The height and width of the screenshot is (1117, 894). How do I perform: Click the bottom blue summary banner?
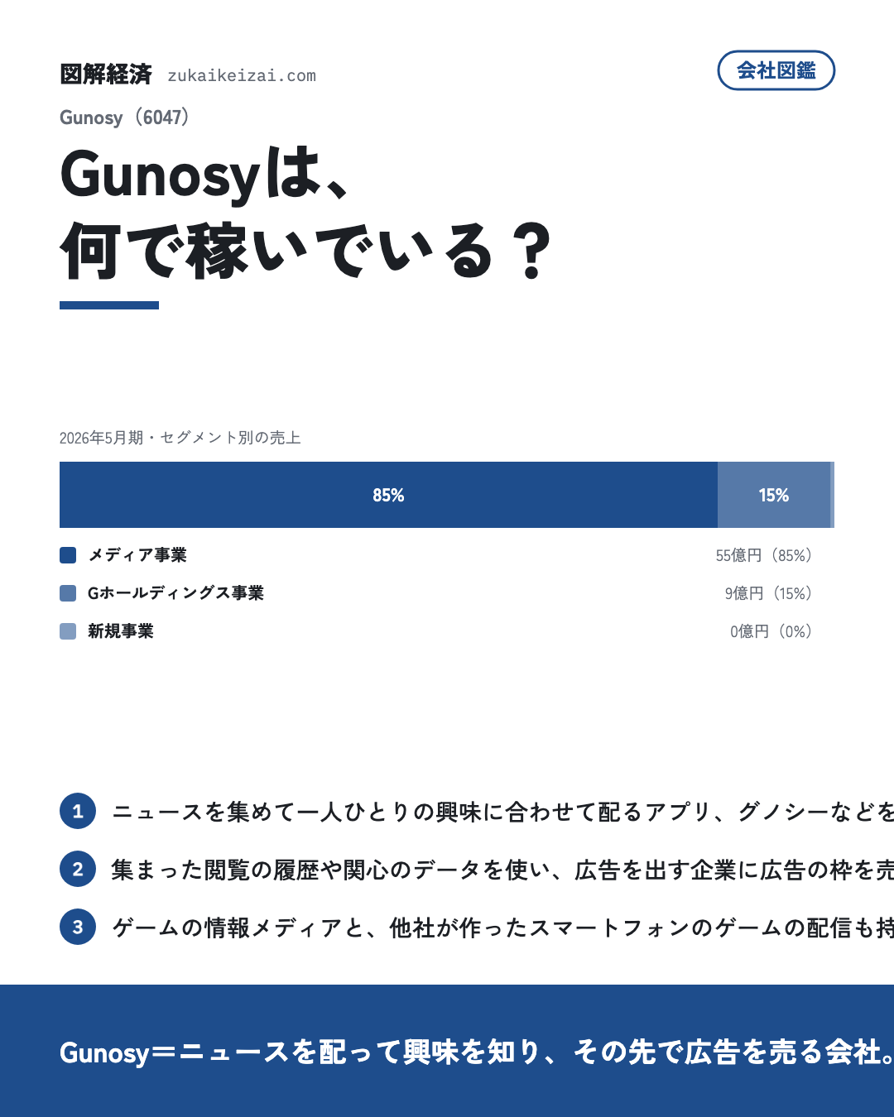[x=447, y=1051]
